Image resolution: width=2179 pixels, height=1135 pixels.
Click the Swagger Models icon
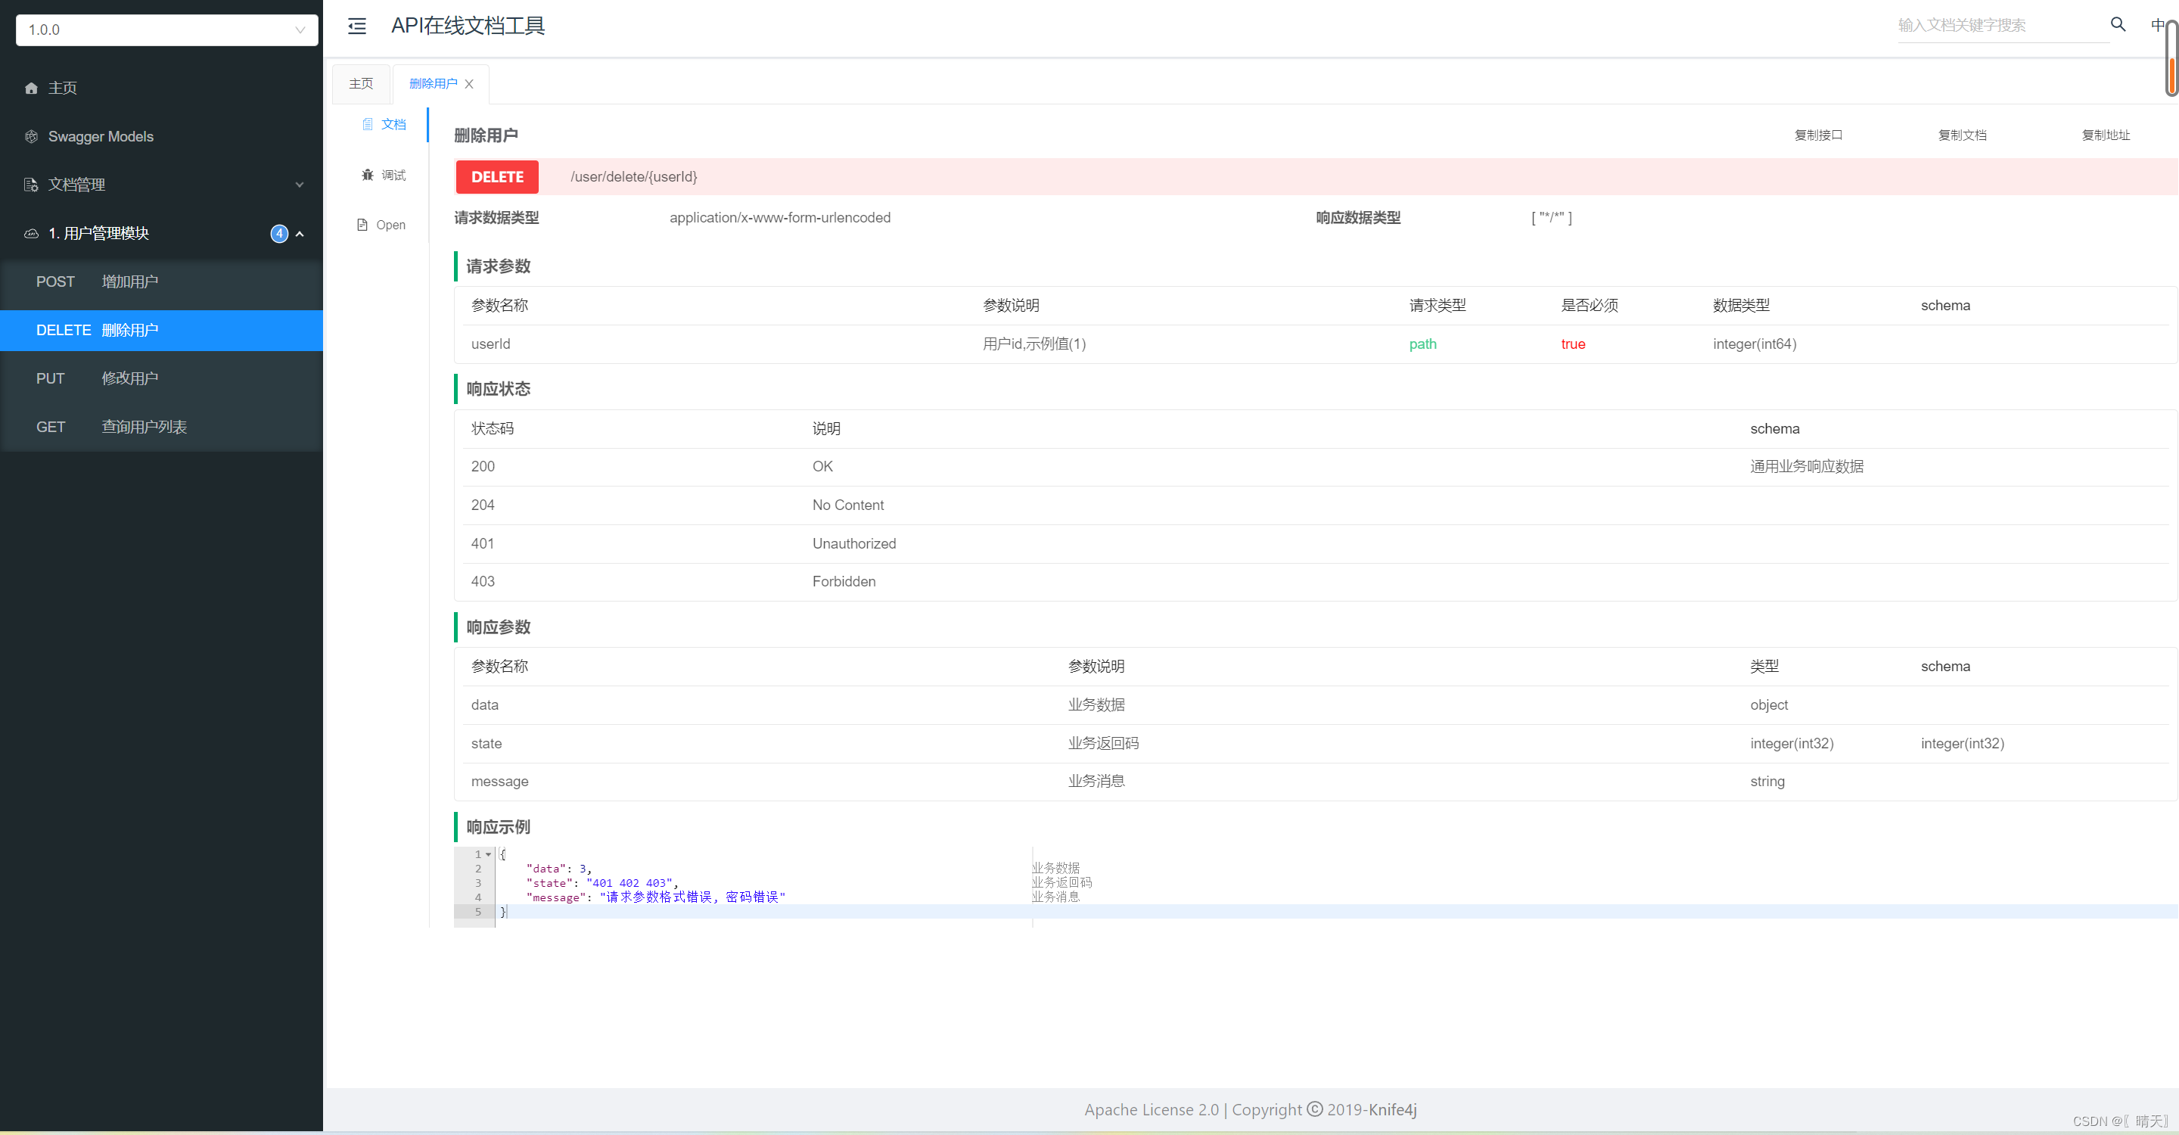pyautogui.click(x=31, y=136)
